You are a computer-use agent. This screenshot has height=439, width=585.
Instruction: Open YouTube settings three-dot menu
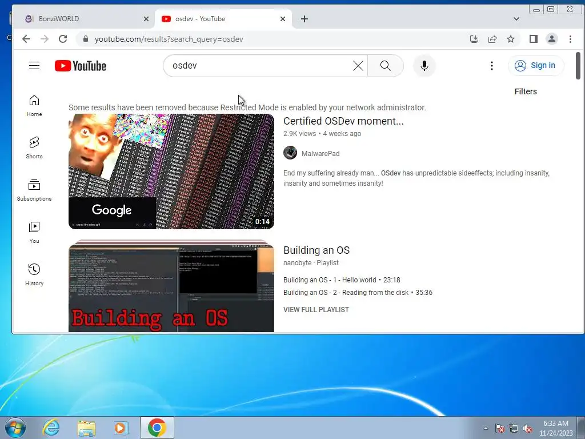tap(492, 66)
